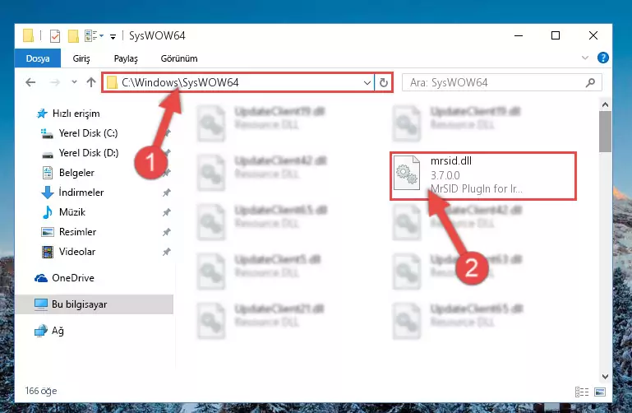Refresh the SysWOW64 folder view
The height and width of the screenshot is (413, 632).
point(383,82)
